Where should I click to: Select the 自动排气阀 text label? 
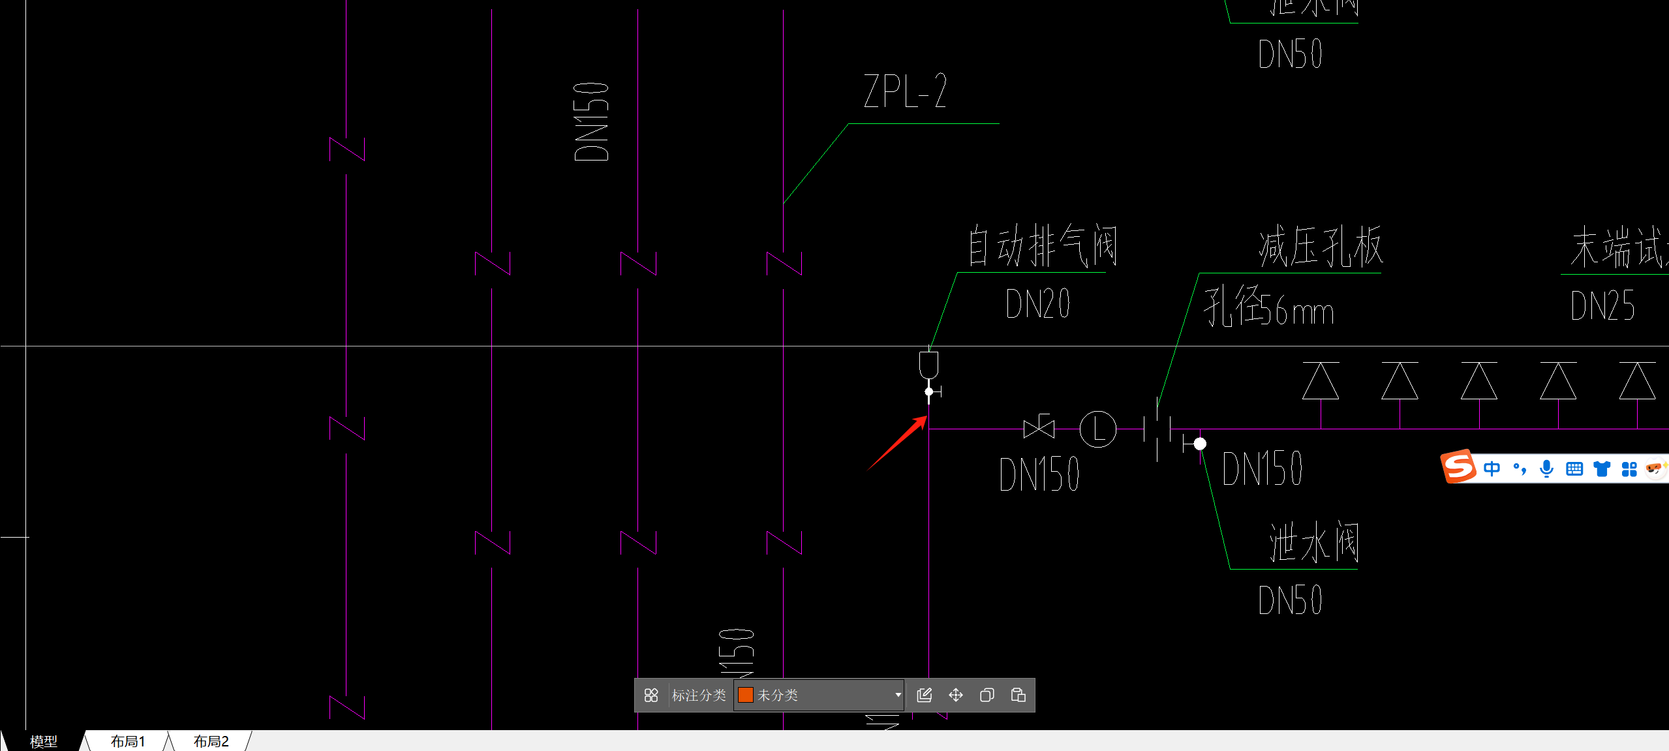pyautogui.click(x=1042, y=245)
